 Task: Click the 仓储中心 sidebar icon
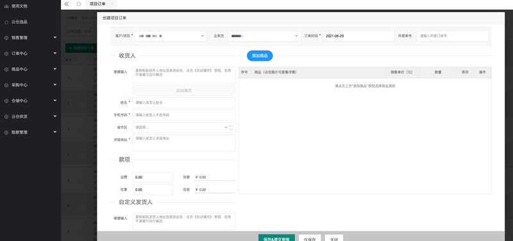[6, 101]
